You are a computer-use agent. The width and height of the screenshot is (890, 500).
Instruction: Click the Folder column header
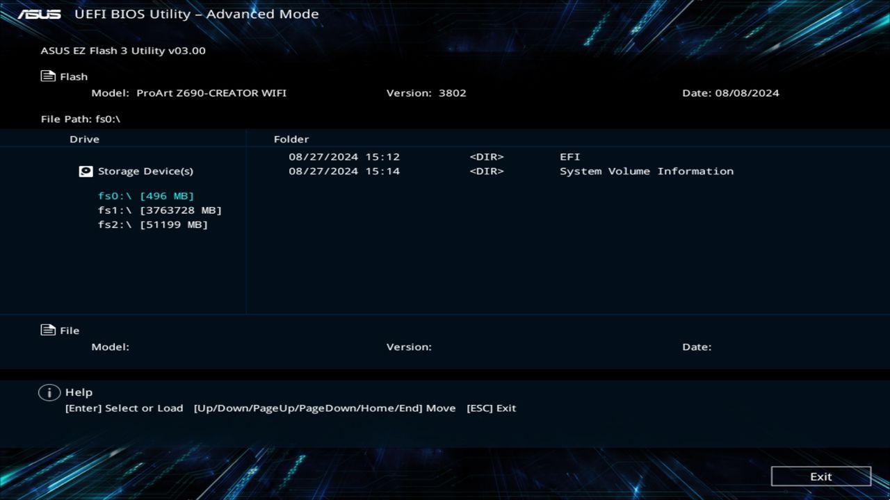(x=290, y=139)
